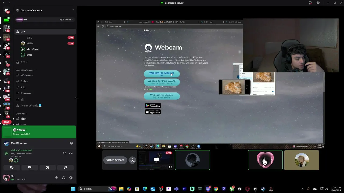Start an activity with the gamepad icon
This screenshot has width=344, height=193.
[47, 168]
